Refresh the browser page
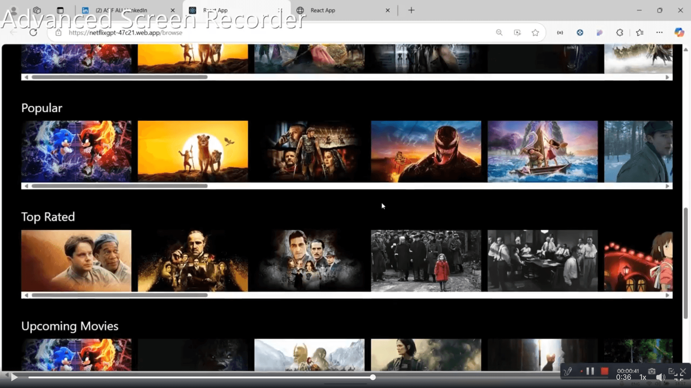The height and width of the screenshot is (388, 691). tap(33, 32)
